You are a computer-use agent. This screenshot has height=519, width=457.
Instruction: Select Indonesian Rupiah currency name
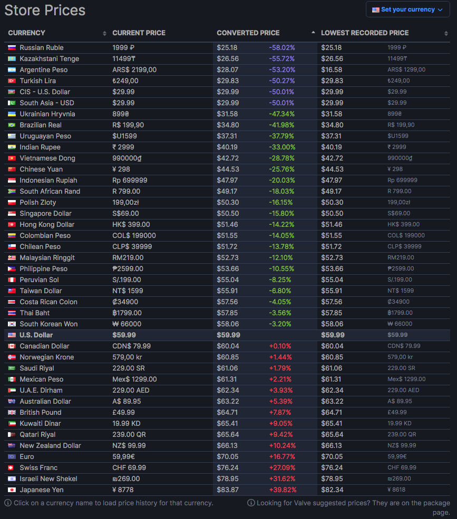pos(48,181)
